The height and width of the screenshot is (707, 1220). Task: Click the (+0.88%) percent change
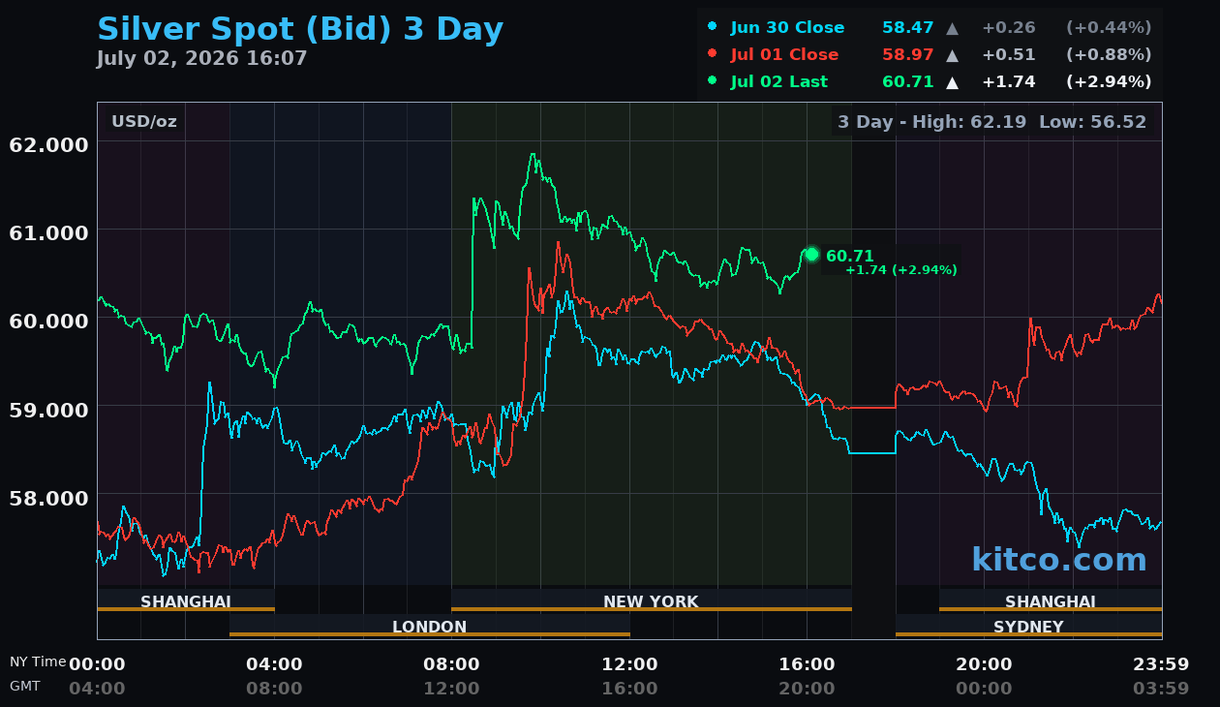[x=1109, y=55]
